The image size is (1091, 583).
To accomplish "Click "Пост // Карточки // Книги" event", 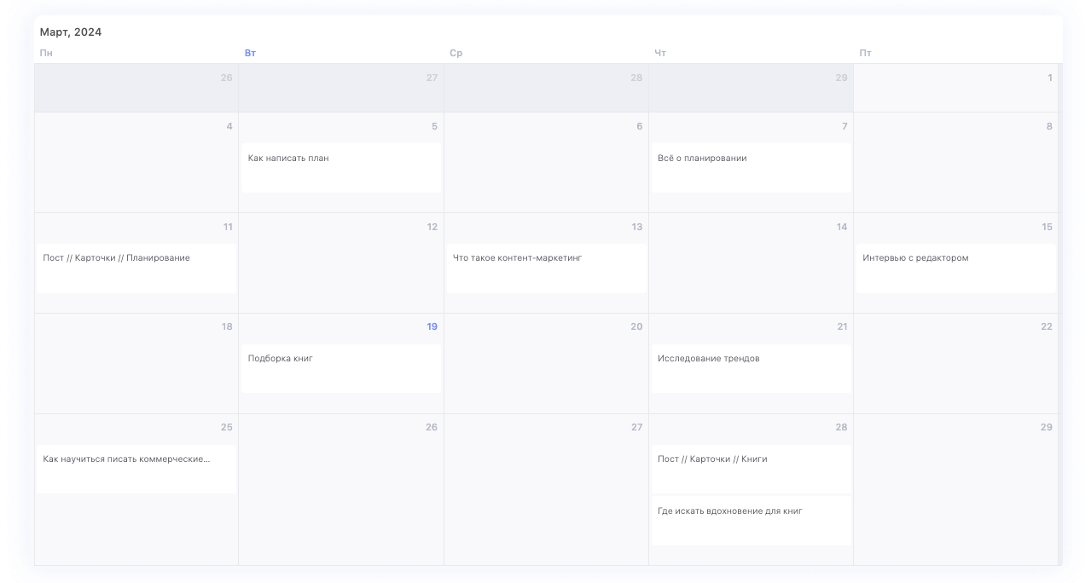I will click(x=751, y=469).
